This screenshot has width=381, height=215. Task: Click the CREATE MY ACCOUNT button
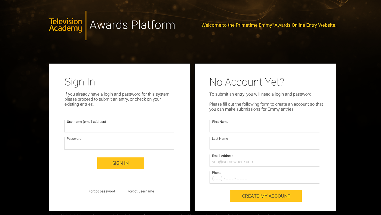click(x=266, y=196)
